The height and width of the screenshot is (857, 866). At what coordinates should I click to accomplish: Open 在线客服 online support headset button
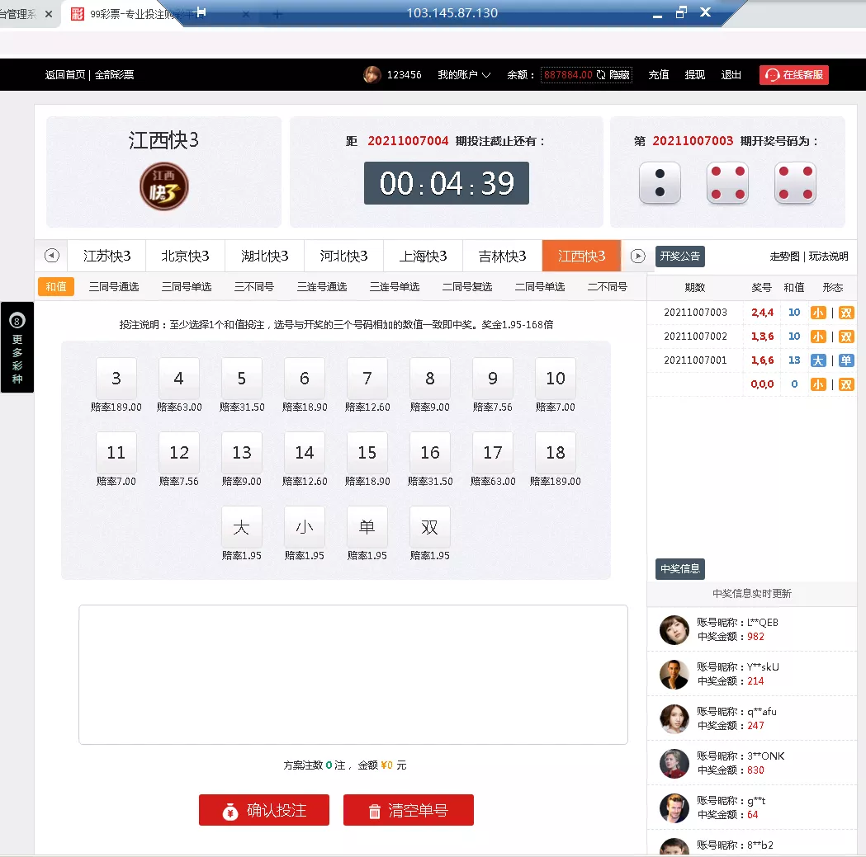pos(793,75)
